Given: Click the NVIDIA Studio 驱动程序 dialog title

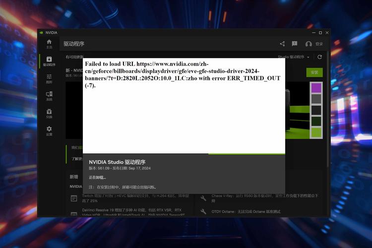Looking at the screenshot, I should click(117, 162).
